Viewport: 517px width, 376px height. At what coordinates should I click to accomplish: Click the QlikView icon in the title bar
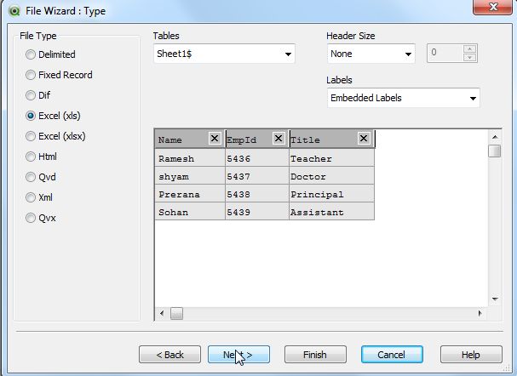pos(10,8)
